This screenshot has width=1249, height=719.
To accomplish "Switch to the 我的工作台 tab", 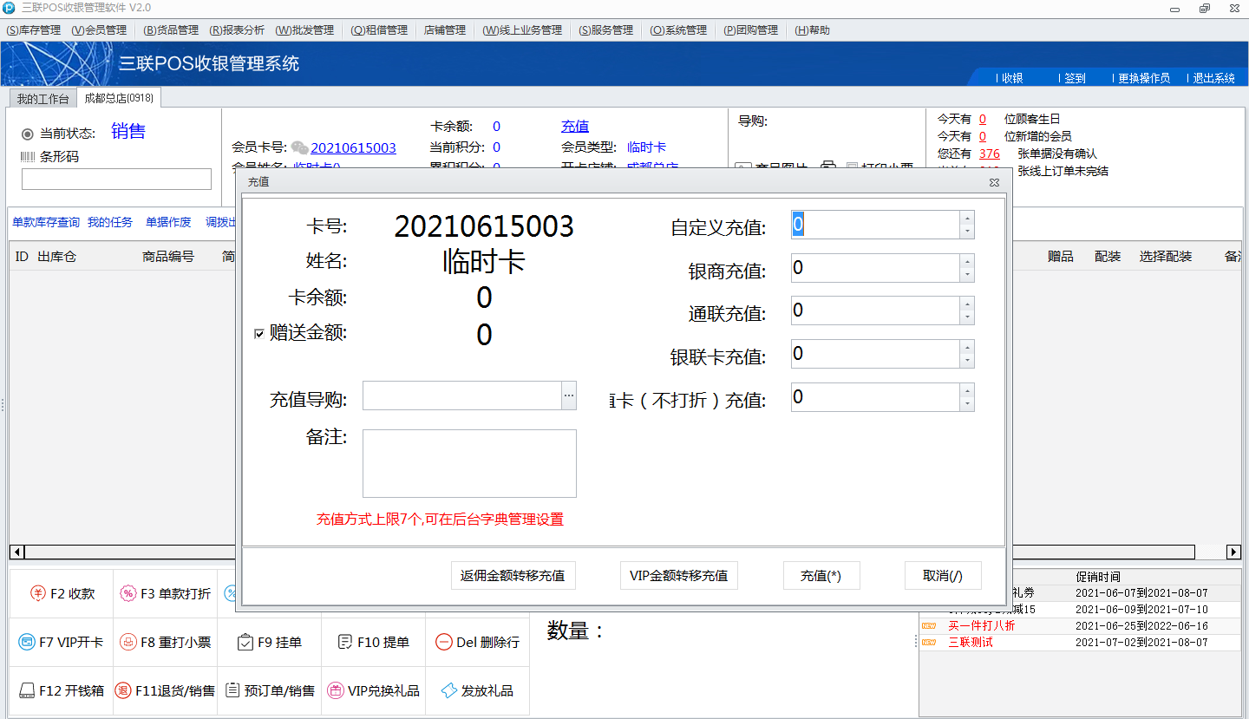I will pos(43,99).
